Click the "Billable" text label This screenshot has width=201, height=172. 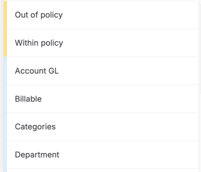(28, 99)
